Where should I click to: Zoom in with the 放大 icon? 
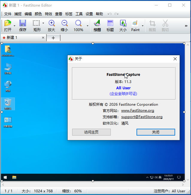[x=51, y=25]
